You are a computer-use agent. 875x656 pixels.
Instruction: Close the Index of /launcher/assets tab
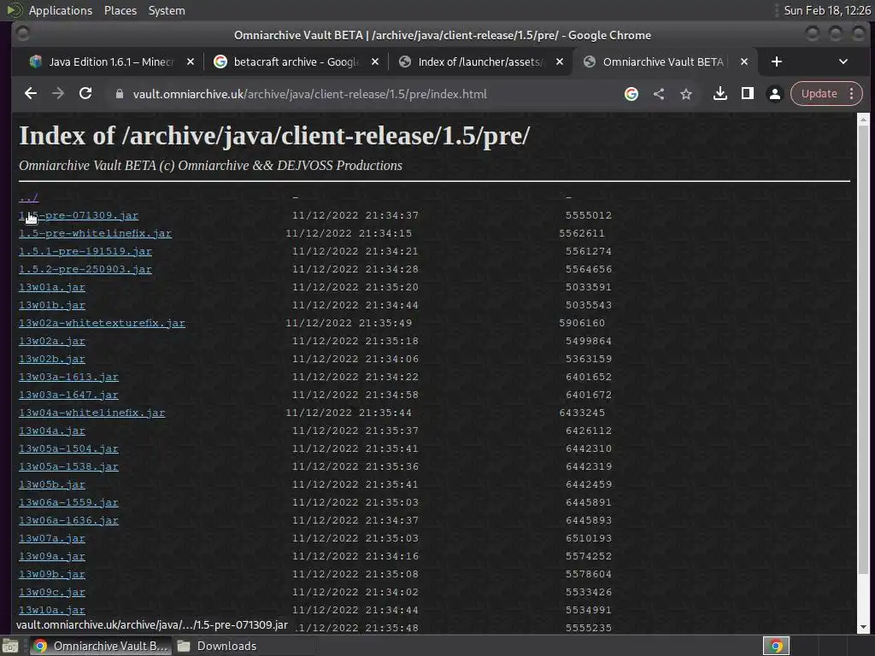click(x=560, y=61)
